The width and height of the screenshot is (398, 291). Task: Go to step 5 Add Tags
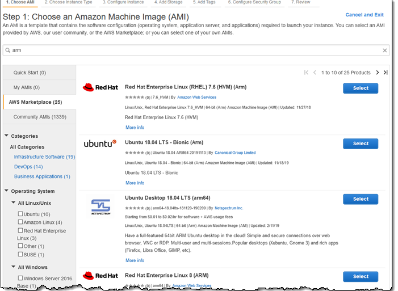(204, 2)
